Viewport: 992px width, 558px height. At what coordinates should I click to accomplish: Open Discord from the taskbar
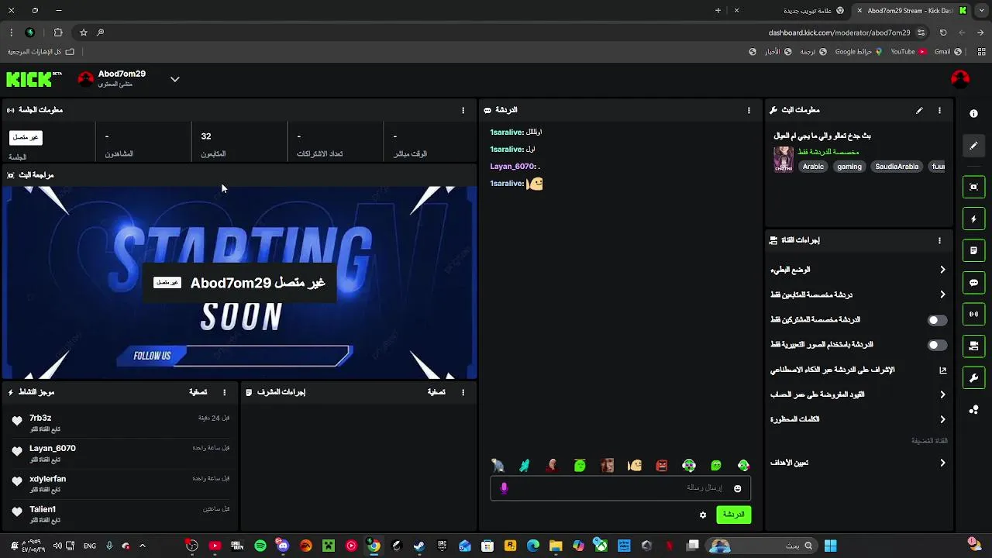coord(283,546)
